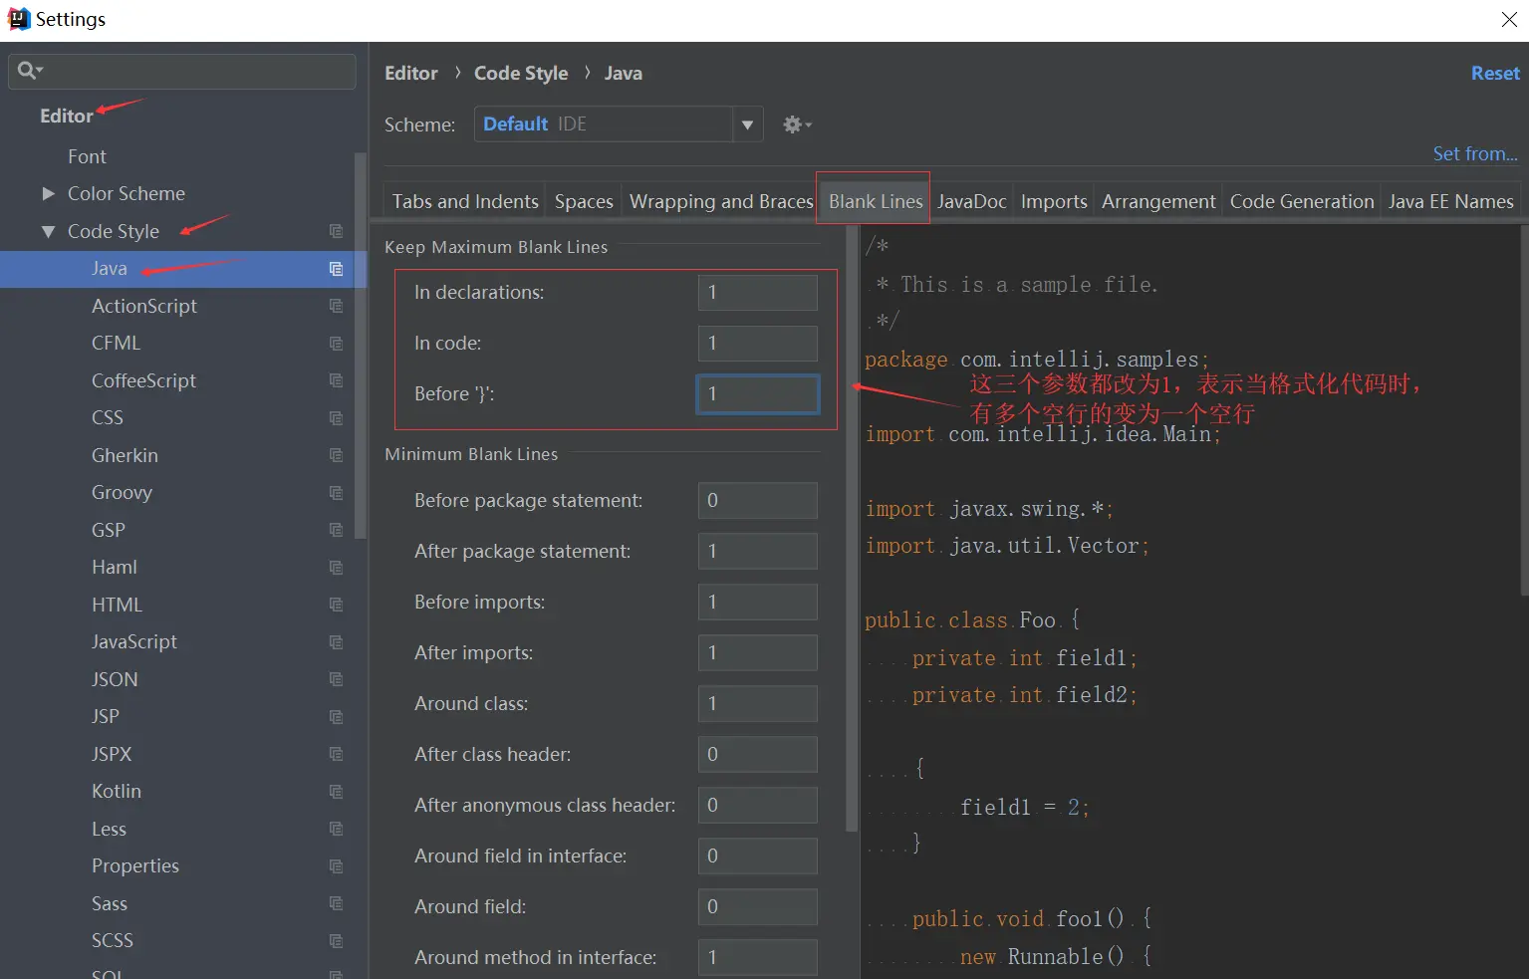
Task: Click the copy icon next to Less
Action: point(336,829)
